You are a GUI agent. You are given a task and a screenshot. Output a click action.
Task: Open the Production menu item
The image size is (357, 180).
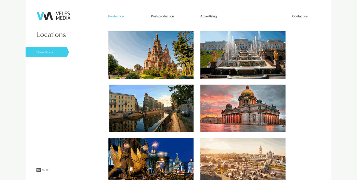[x=116, y=16]
